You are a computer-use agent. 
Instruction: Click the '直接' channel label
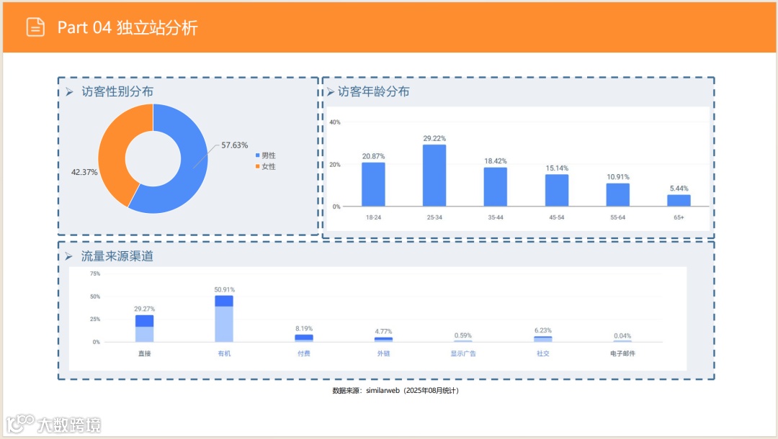[144, 354]
